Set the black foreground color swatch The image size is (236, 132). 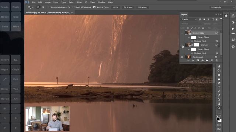click(x=218, y=119)
